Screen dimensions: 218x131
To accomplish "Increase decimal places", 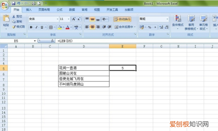I will click(161, 27).
